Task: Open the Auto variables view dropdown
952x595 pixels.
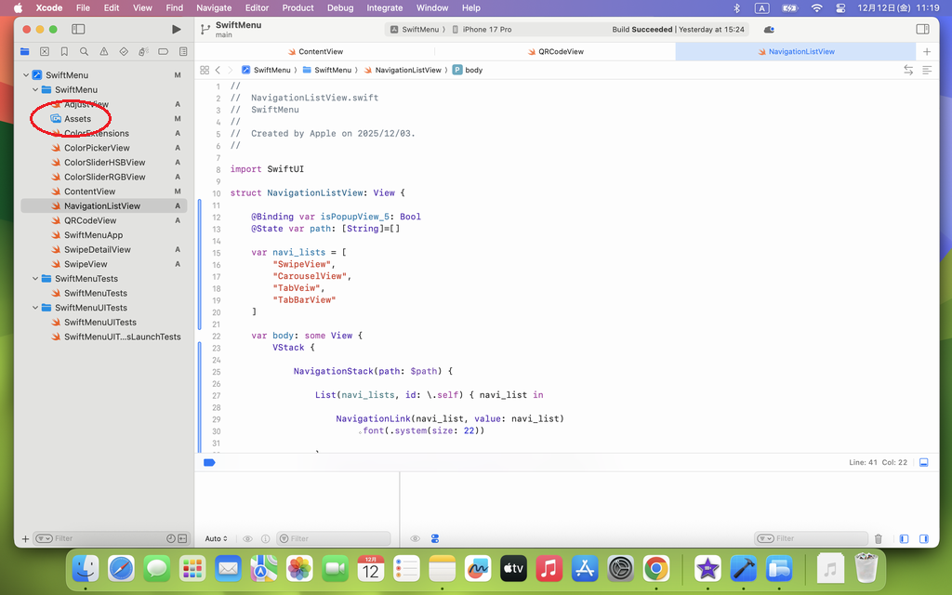Action: click(x=216, y=538)
